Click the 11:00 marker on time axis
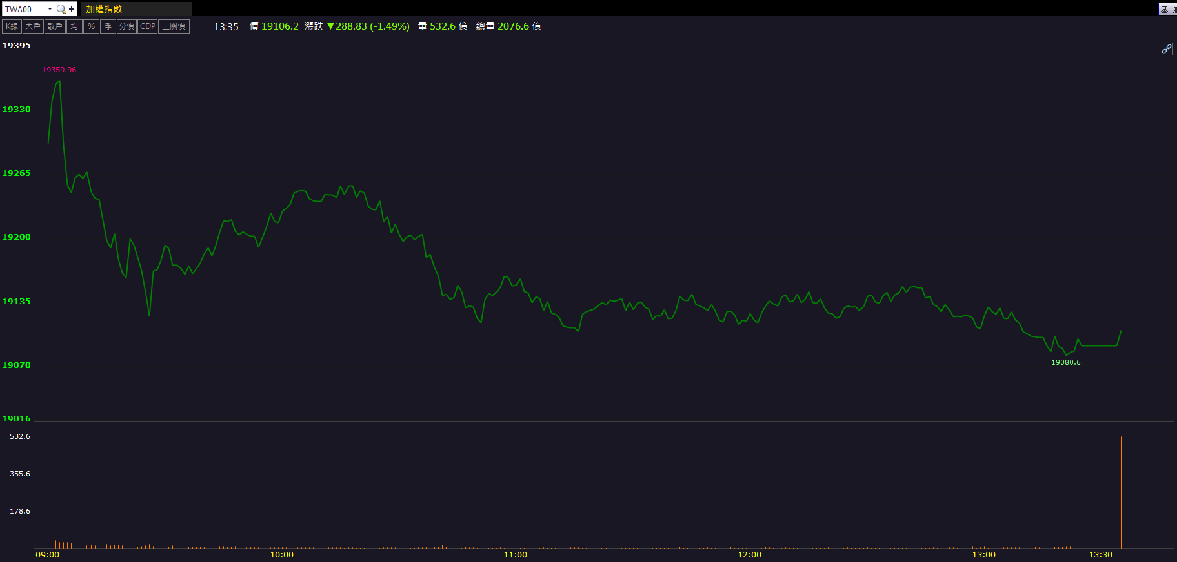Viewport: 1177px width, 562px height. click(x=515, y=555)
